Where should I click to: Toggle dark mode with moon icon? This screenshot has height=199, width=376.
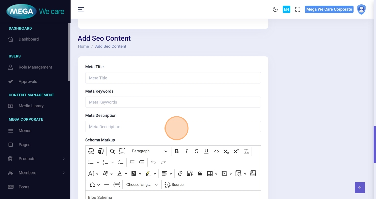(x=275, y=9)
